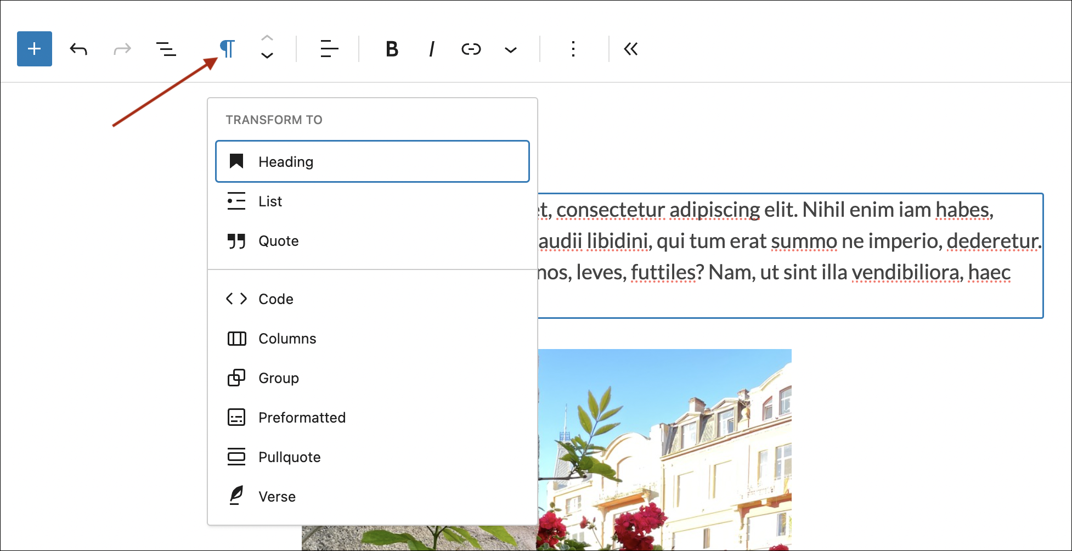Viewport: 1072px width, 551px height.
Task: Click the Undo icon
Action: tap(78, 49)
